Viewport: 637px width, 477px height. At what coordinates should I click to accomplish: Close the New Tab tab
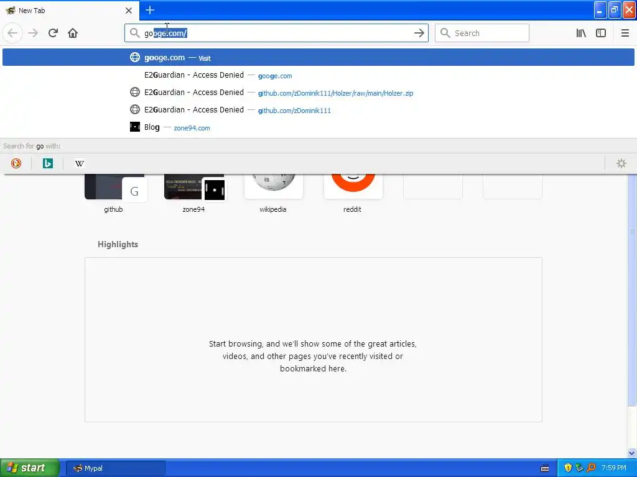(129, 11)
